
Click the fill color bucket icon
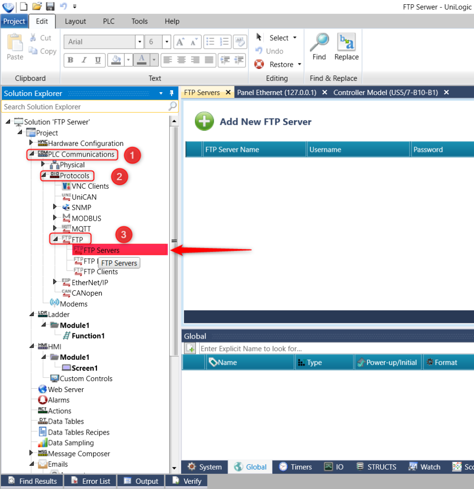[x=116, y=60]
